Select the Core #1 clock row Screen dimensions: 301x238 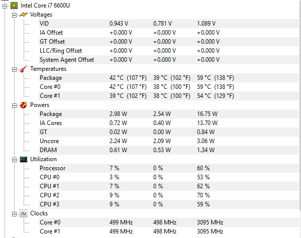coord(168,231)
